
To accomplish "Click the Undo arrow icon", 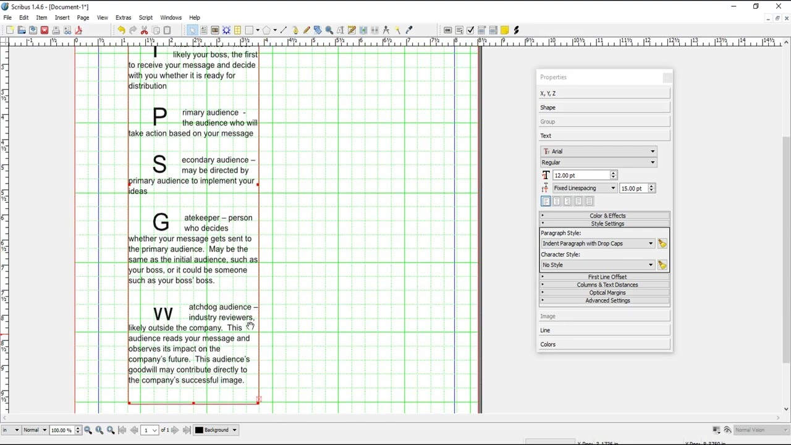I will click(x=121, y=30).
